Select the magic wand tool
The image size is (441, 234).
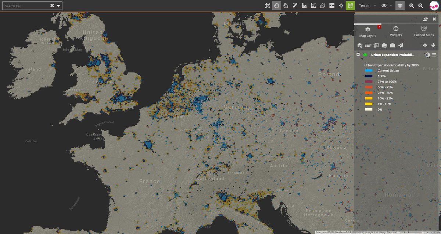tap(295, 6)
